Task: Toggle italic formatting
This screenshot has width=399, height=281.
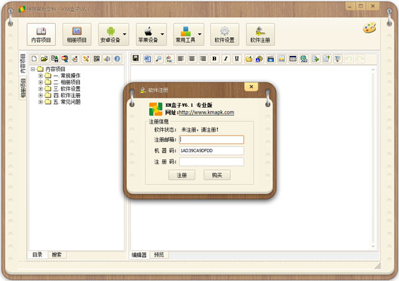Action: pos(225,58)
